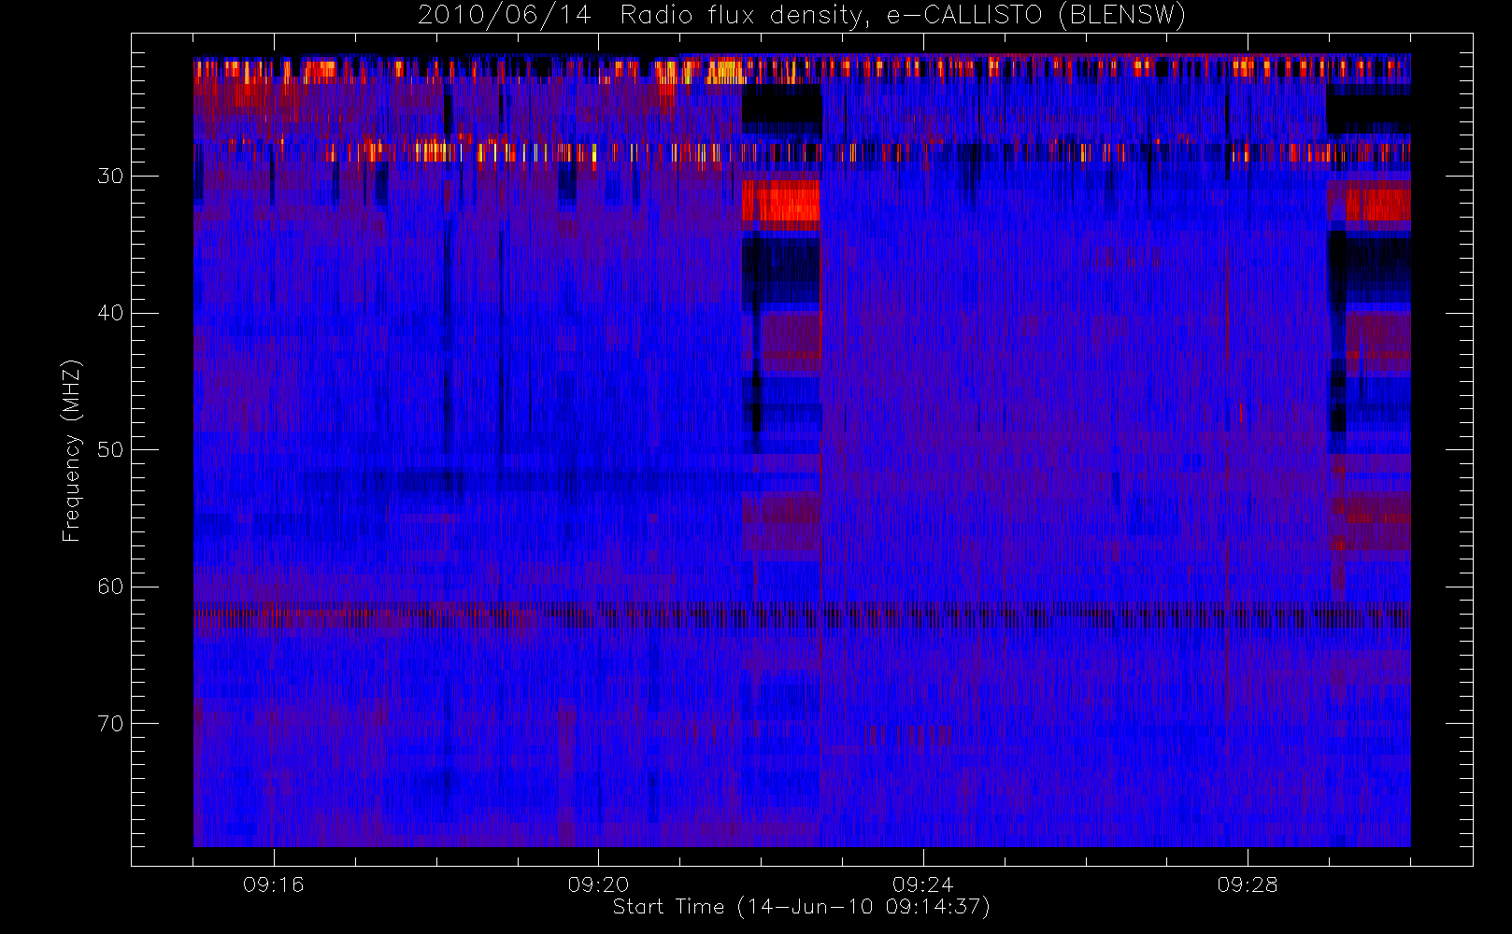Viewport: 1512px width, 934px height.
Task: Click the 30 MHz frequency tick label
Action: pyautogui.click(x=110, y=177)
